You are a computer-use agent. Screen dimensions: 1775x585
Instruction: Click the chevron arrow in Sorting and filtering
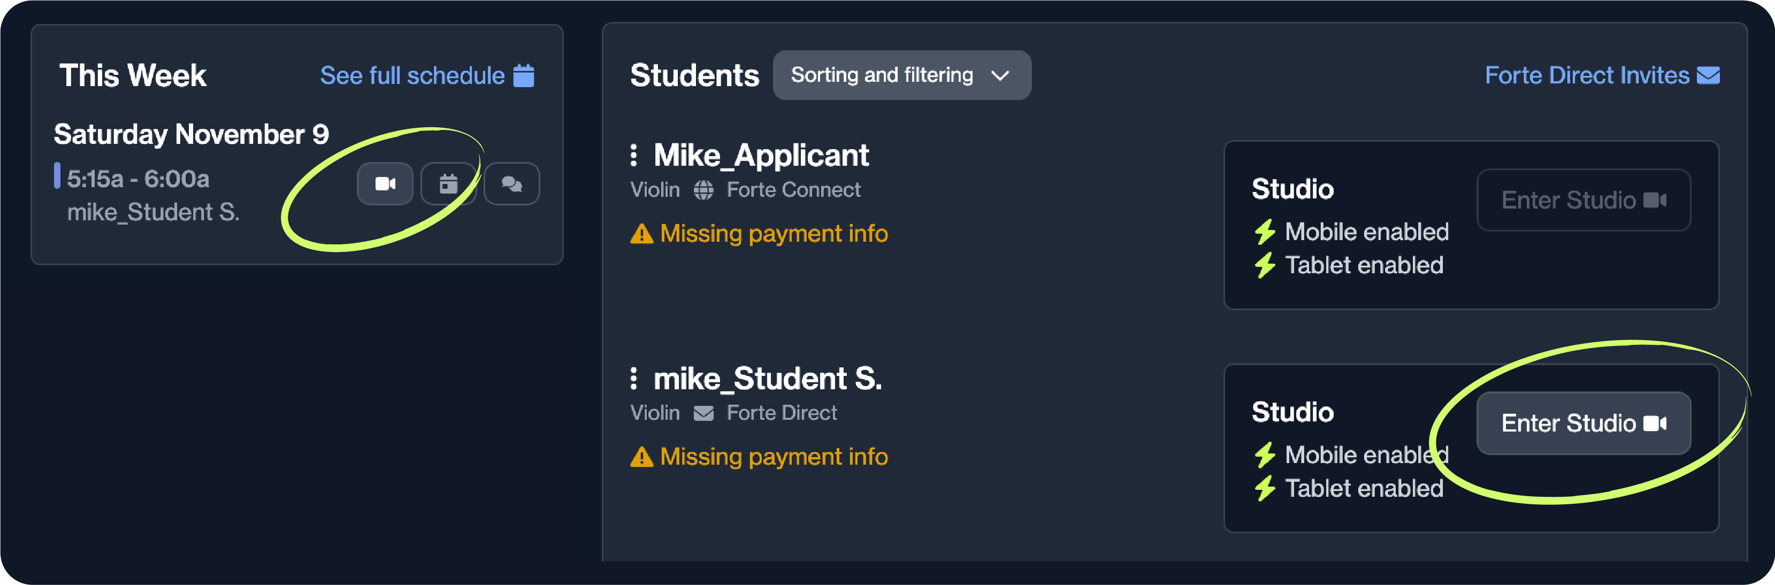[1000, 75]
